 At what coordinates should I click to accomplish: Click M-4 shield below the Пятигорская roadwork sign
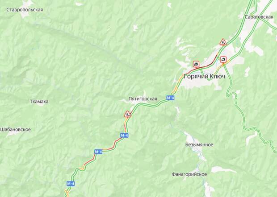[124, 135]
